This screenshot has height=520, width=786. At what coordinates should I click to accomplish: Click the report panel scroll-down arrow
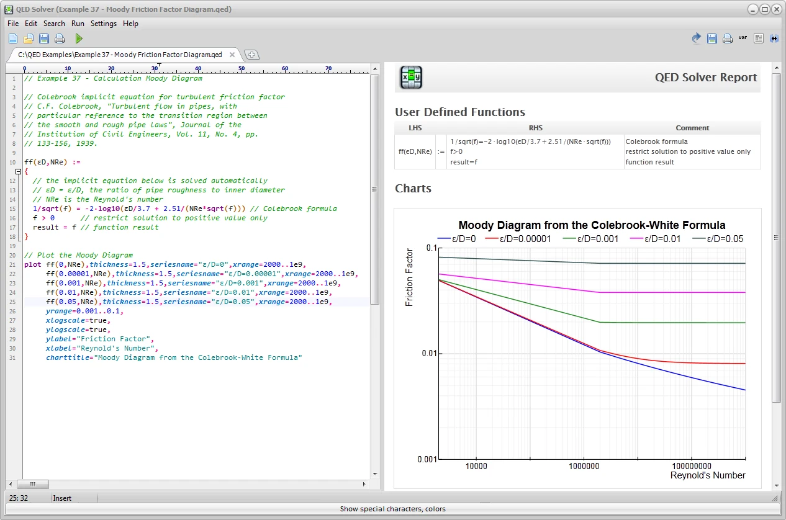point(776,485)
